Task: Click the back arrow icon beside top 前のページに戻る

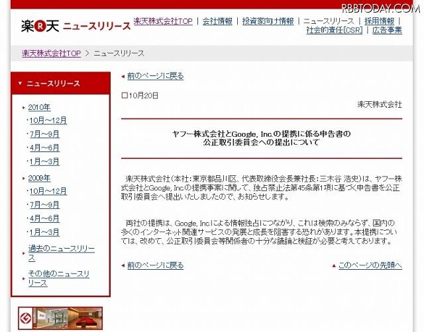Action: (123, 77)
